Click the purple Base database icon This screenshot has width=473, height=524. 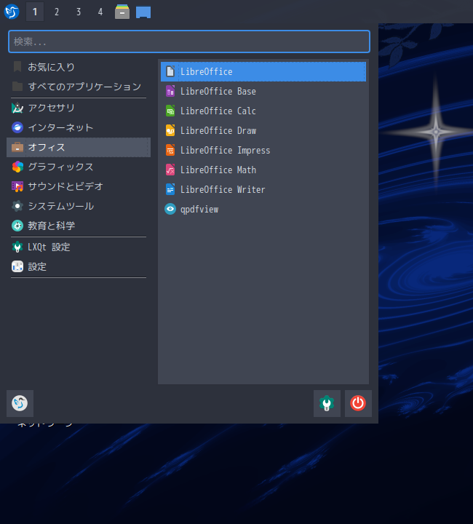(170, 91)
